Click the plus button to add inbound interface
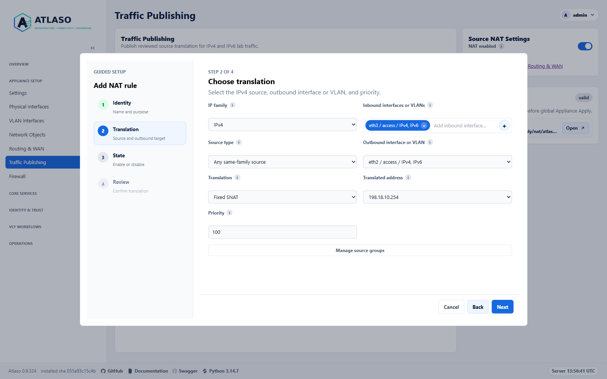This screenshot has width=607, height=379. pos(504,126)
